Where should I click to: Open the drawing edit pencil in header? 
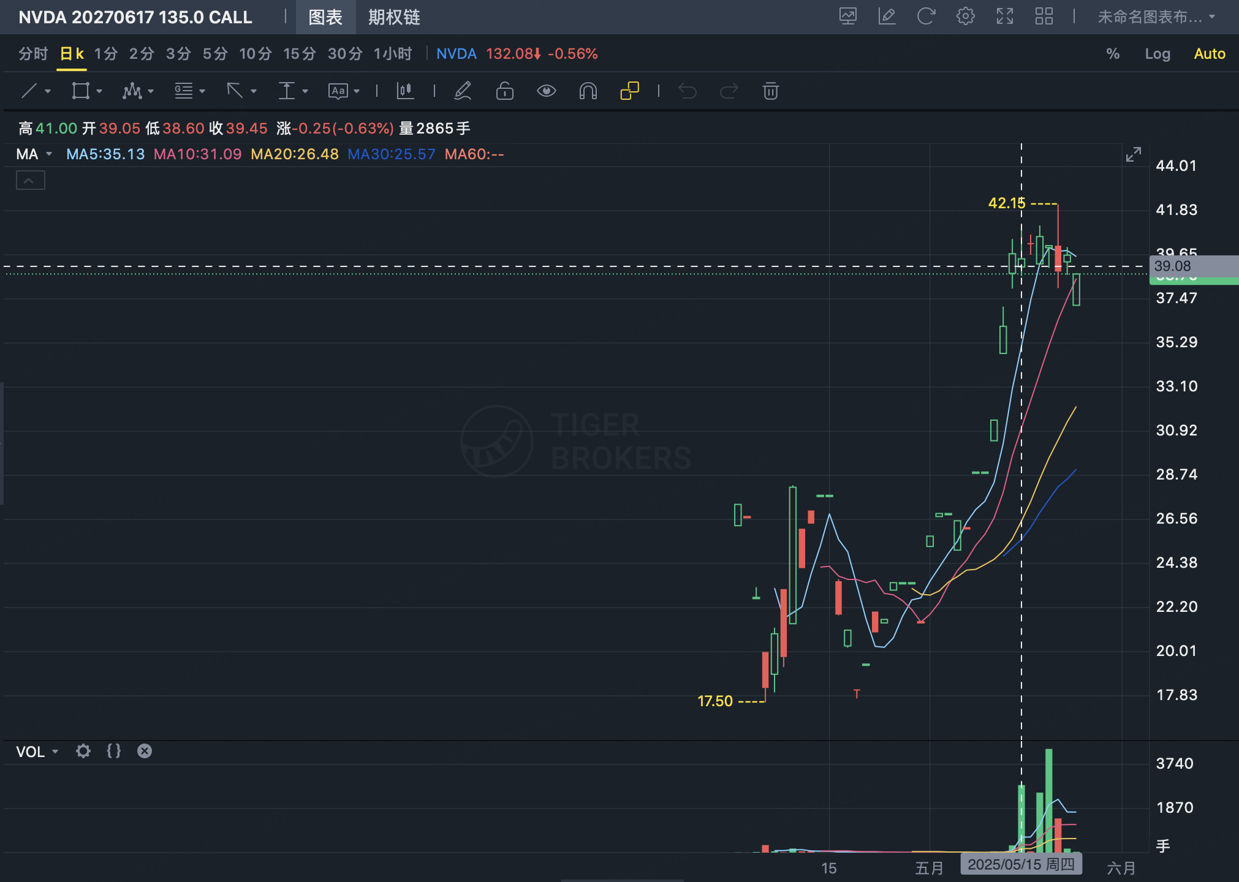click(887, 17)
